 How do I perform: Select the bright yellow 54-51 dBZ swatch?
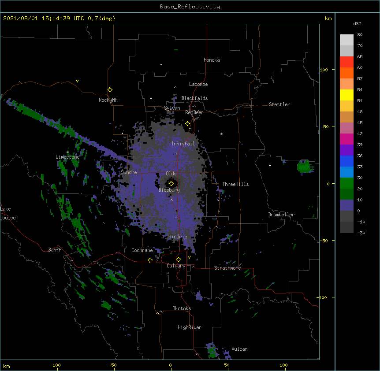[x=346, y=95]
